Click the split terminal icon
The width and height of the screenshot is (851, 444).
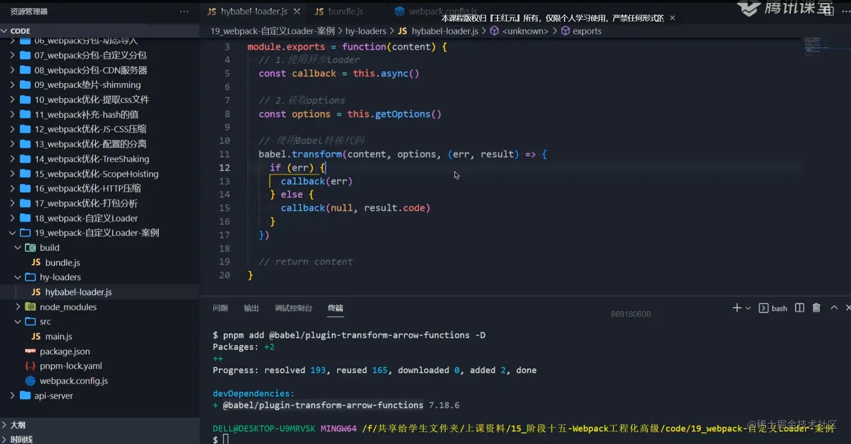[x=799, y=307]
